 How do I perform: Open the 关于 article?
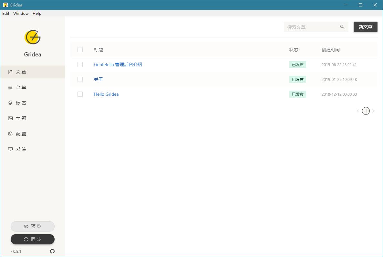pyautogui.click(x=98, y=80)
